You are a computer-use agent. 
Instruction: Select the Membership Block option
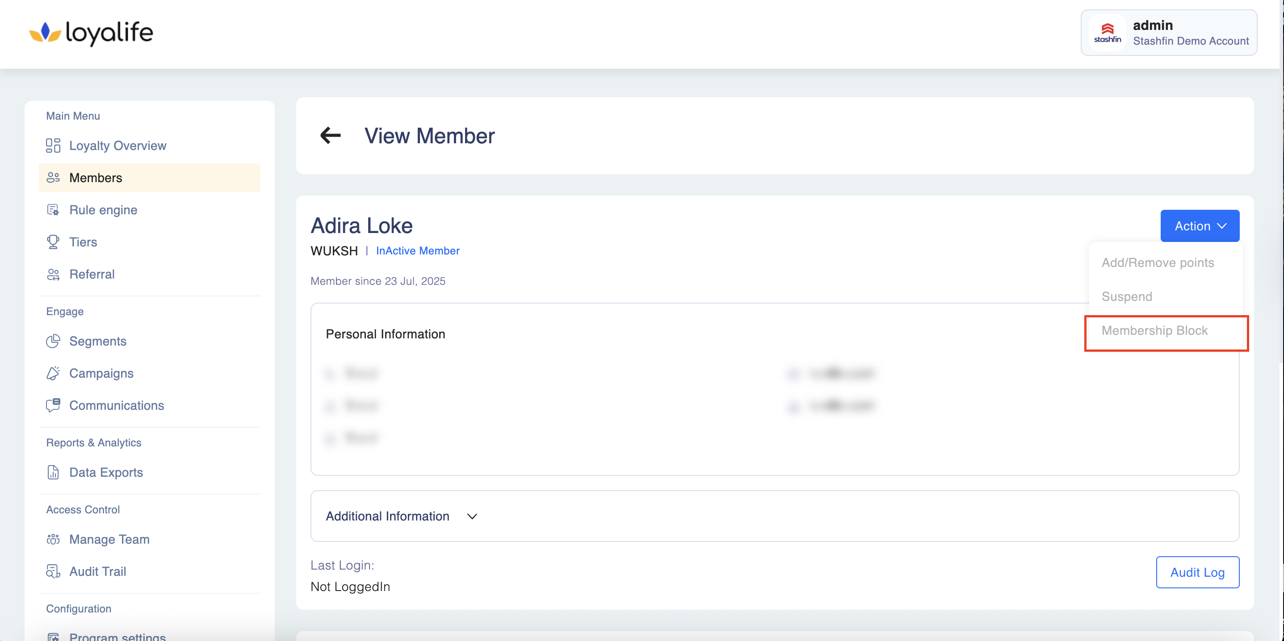tap(1154, 331)
